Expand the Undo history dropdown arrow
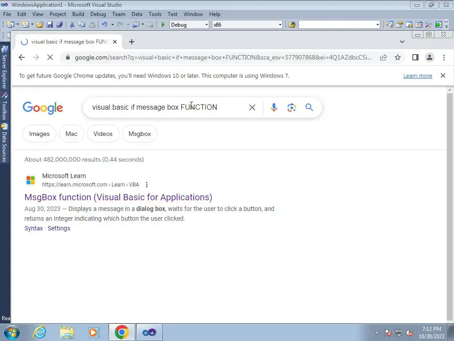The height and width of the screenshot is (341, 454). [112, 25]
